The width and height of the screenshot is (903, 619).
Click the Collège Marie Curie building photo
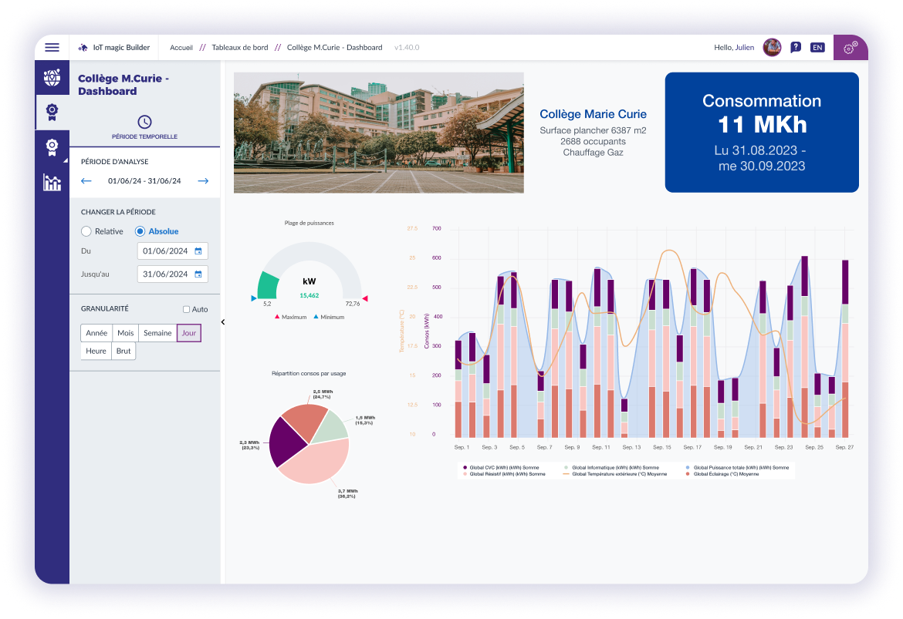point(378,133)
